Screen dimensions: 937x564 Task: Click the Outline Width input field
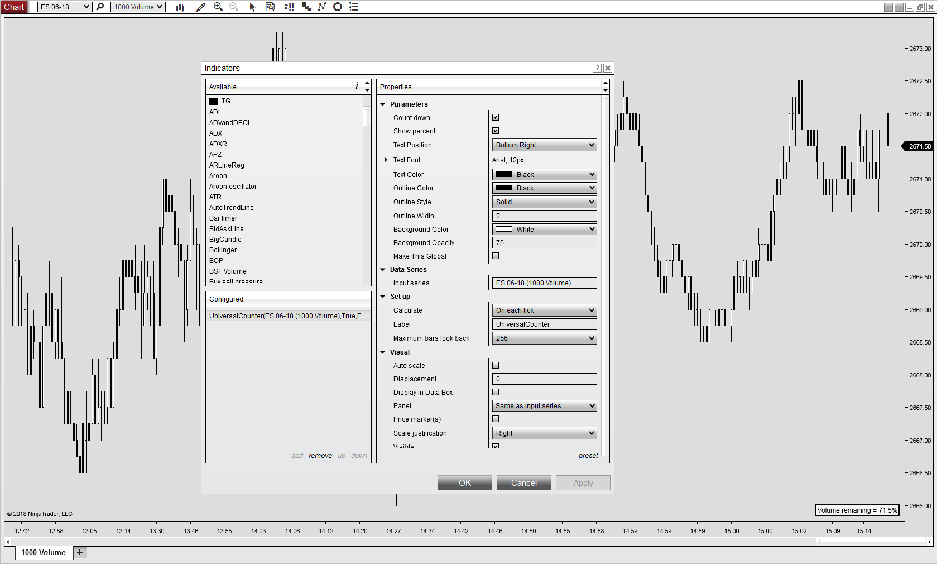545,216
